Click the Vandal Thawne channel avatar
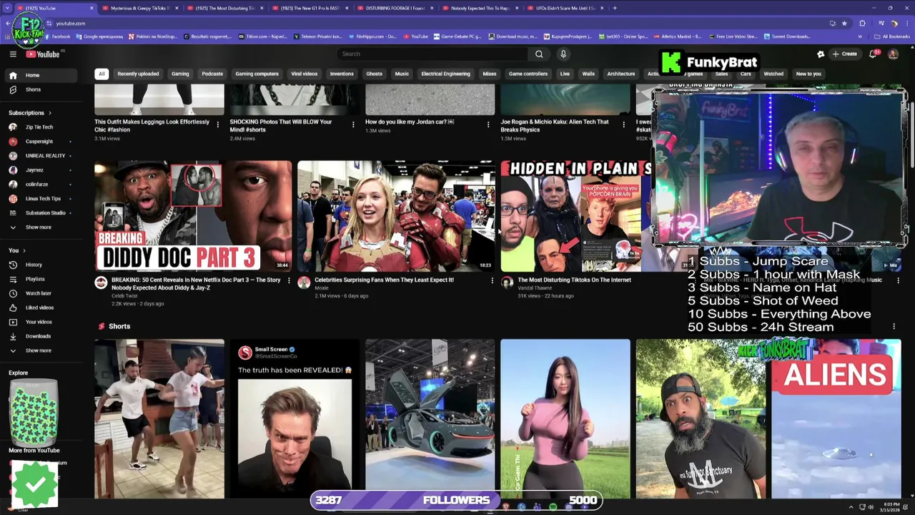The height and width of the screenshot is (515, 915). point(507,283)
